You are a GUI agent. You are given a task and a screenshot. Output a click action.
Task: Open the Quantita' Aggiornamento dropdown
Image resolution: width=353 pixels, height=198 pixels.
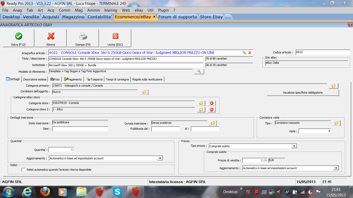[160, 158]
